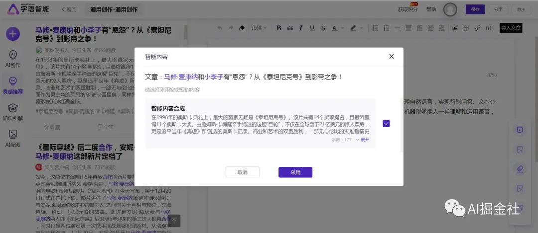Click the eraser icon in the right tool panel
Image resolution: width=538 pixels, height=233 pixels.
tap(520, 169)
